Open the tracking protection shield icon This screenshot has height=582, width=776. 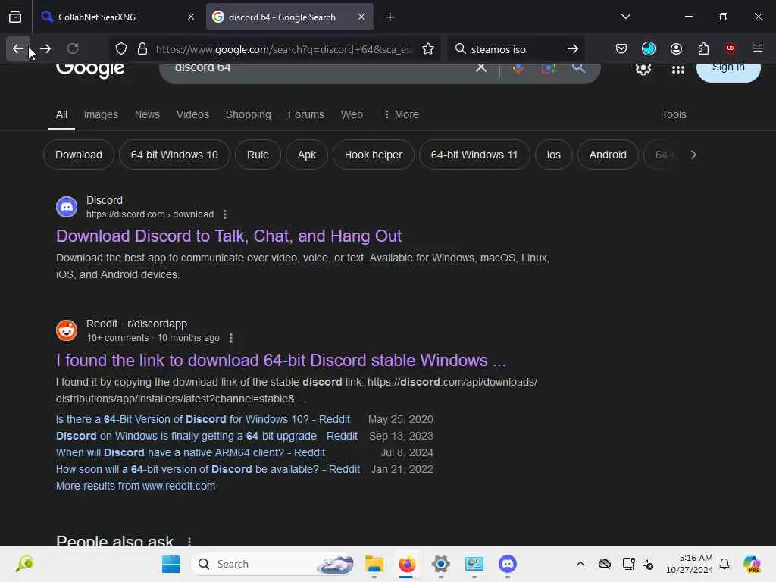[121, 49]
